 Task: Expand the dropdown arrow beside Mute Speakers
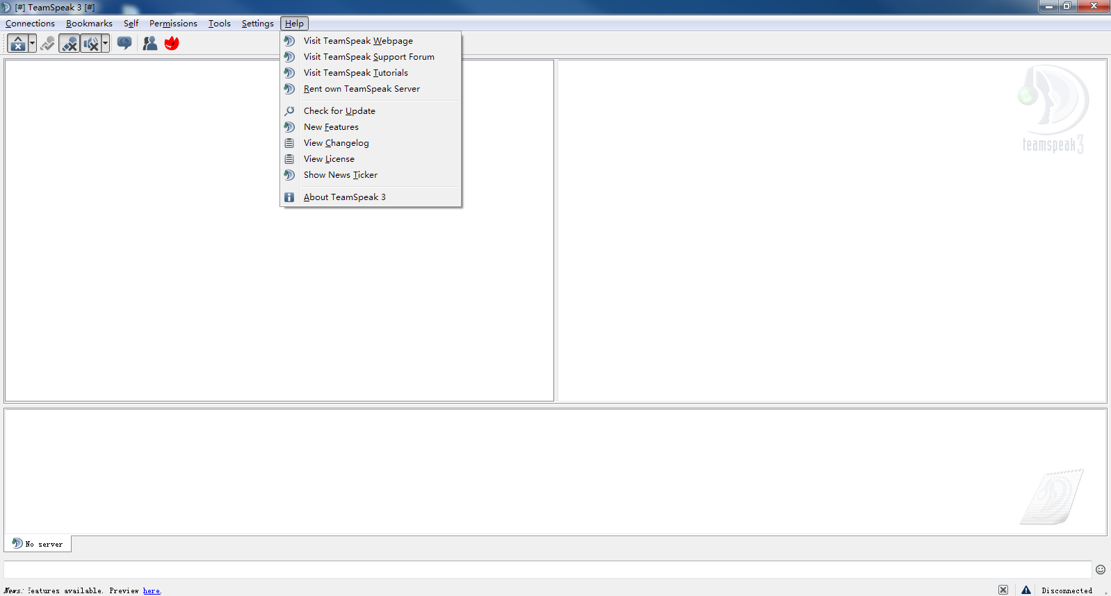[105, 44]
